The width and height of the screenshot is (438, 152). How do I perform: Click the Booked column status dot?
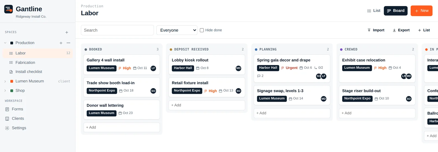pyautogui.click(x=86, y=49)
